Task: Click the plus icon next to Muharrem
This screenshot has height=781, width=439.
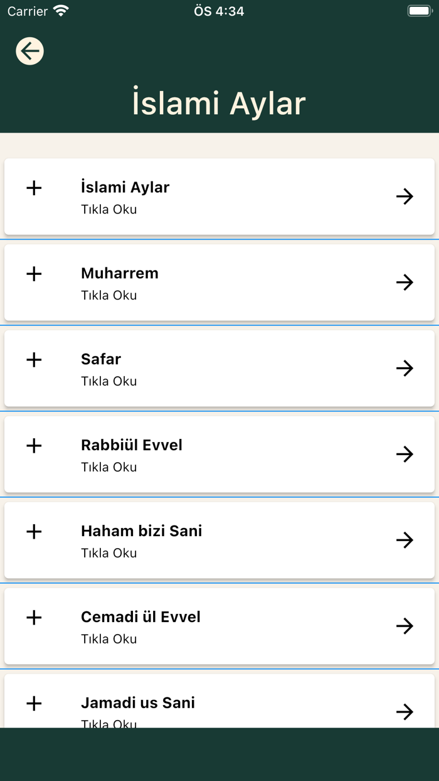Action: [x=34, y=274]
